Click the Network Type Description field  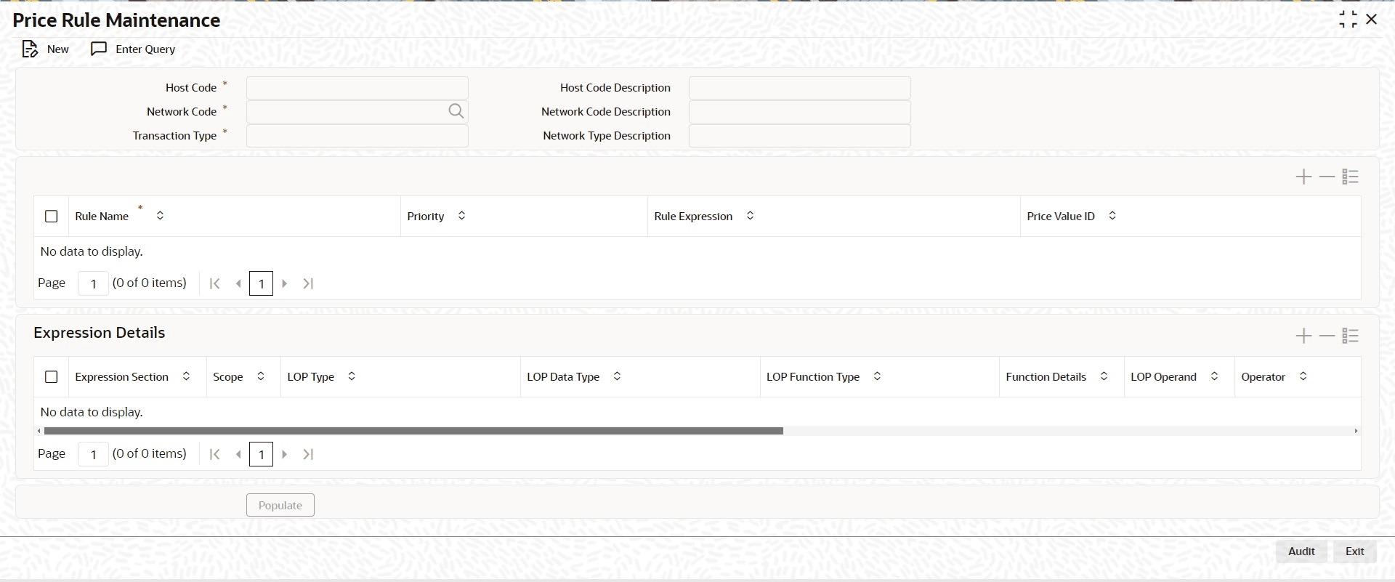click(x=800, y=136)
